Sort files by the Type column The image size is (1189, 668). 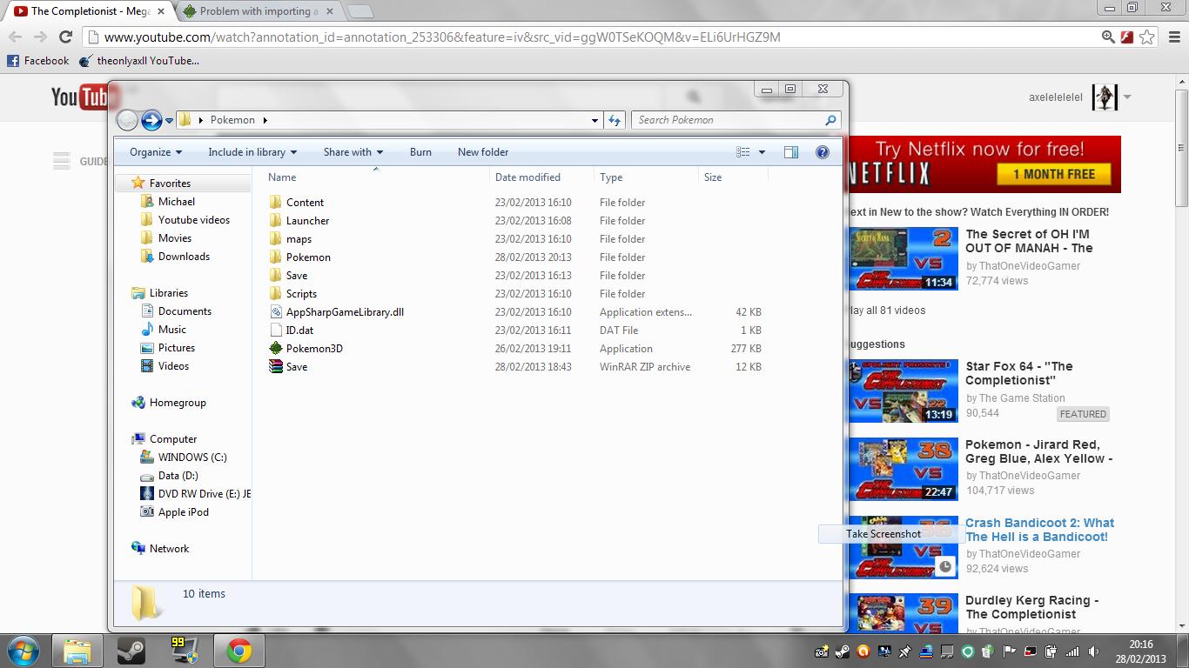tap(611, 177)
